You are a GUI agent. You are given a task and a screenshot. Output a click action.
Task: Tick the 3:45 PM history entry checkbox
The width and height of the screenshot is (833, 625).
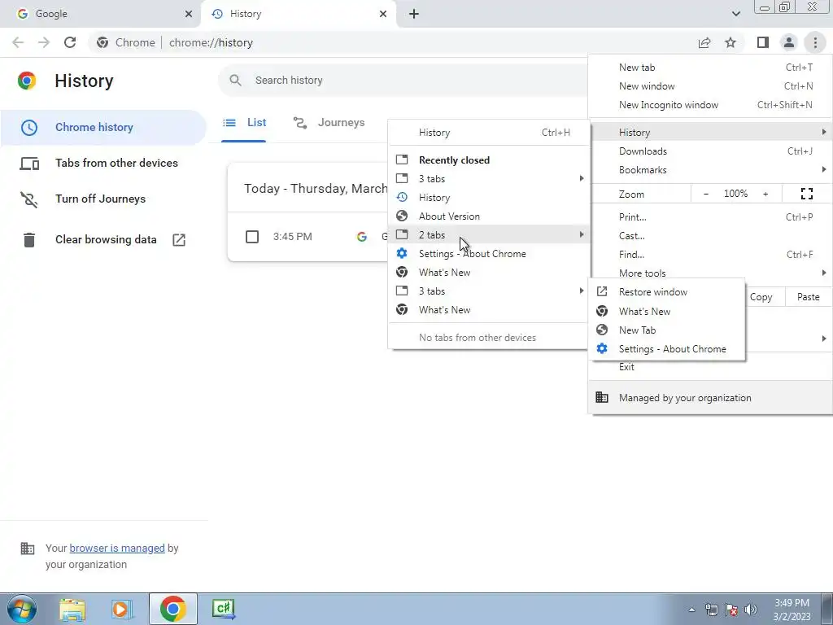(252, 237)
